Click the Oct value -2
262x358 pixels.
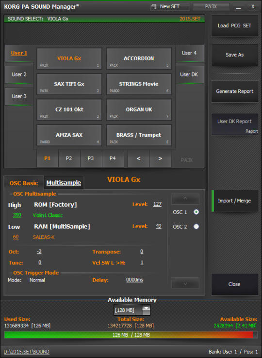[x=39, y=252]
